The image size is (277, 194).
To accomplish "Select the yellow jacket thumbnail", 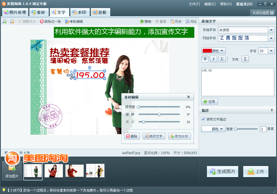I will [x=95, y=171].
